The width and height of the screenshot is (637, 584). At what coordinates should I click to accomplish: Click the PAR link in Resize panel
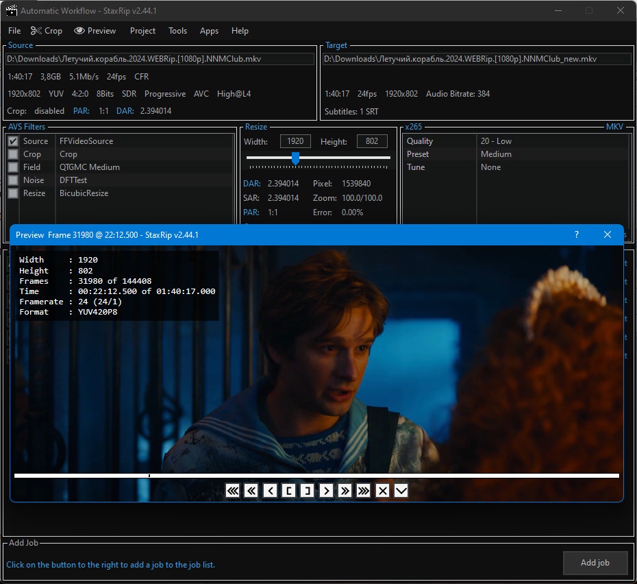[251, 212]
